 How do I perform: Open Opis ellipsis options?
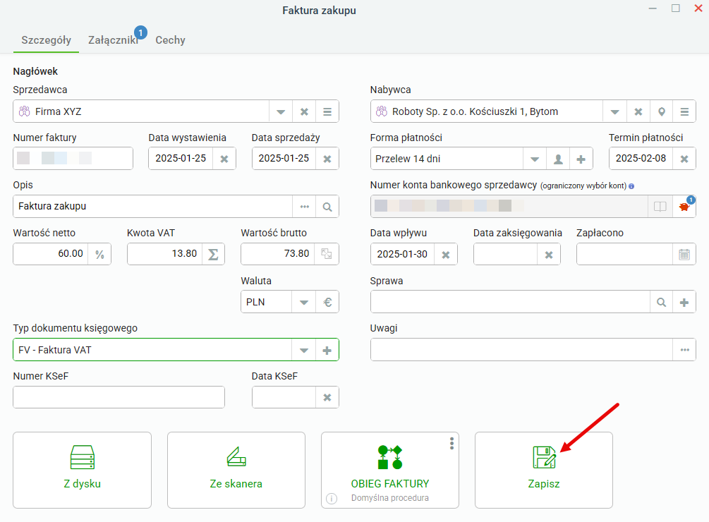[x=304, y=207]
